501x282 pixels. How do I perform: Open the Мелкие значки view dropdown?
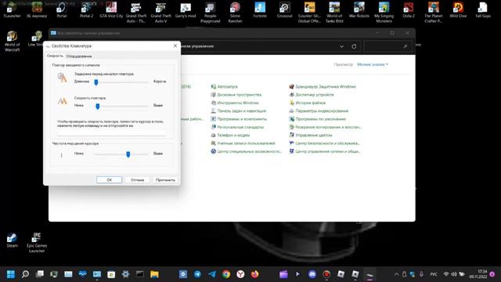coord(373,64)
